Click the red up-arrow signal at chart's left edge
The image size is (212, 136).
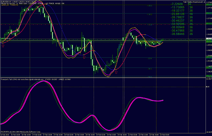coord(3,46)
